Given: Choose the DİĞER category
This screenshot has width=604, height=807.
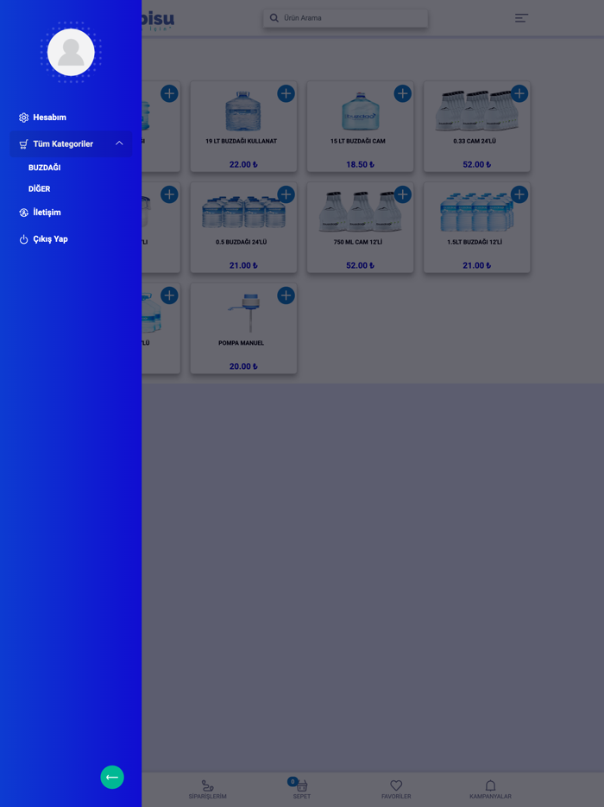Looking at the screenshot, I should (40, 189).
